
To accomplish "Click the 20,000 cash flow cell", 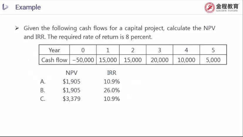I will [x=159, y=60].
